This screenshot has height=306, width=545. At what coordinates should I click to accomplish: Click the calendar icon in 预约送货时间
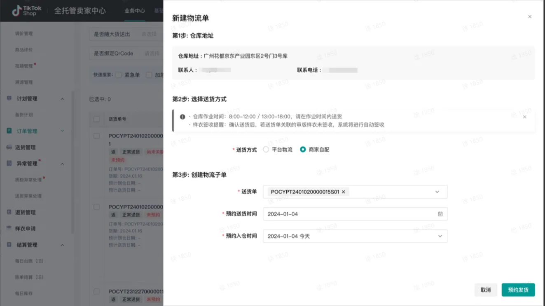440,214
